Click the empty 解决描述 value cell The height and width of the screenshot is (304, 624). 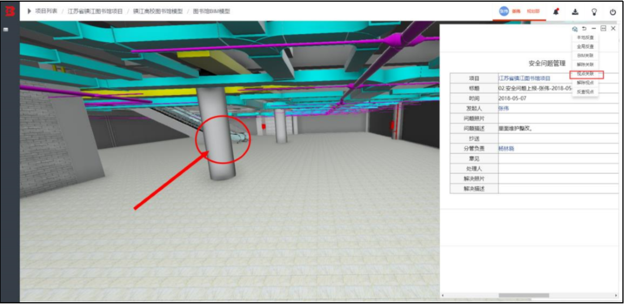(558, 189)
